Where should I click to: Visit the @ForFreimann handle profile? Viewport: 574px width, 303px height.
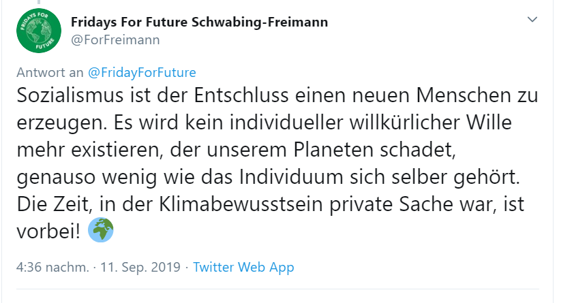(115, 40)
